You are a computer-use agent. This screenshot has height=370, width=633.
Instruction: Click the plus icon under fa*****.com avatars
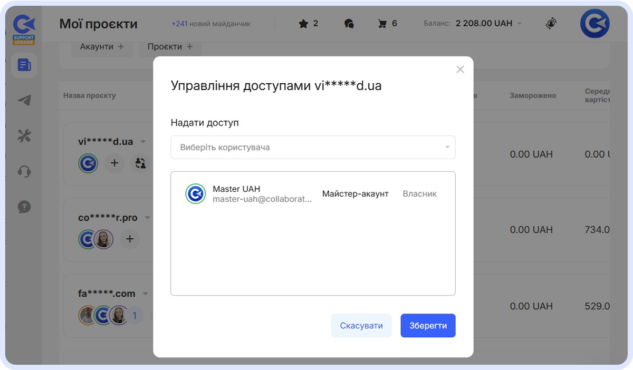tap(153, 315)
